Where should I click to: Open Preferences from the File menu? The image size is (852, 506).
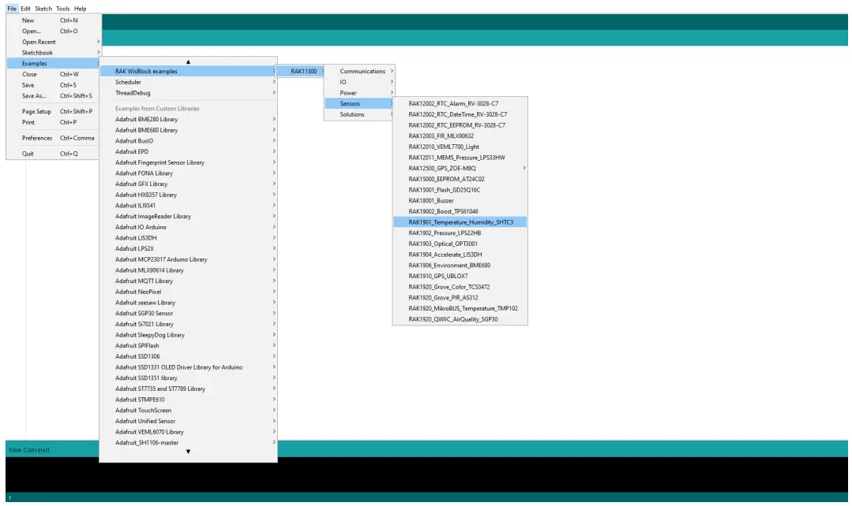coord(53,138)
